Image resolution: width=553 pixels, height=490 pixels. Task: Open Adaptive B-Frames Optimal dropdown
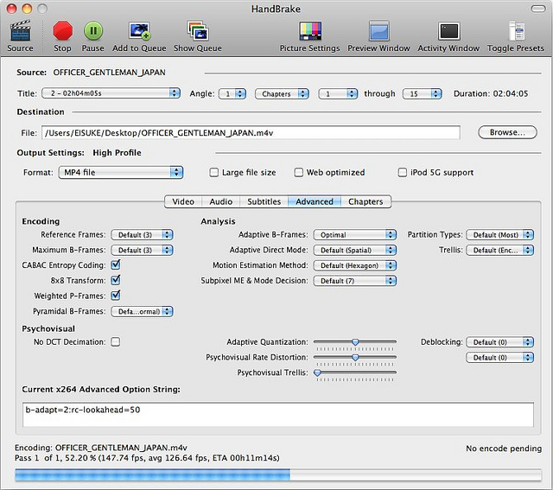(355, 235)
